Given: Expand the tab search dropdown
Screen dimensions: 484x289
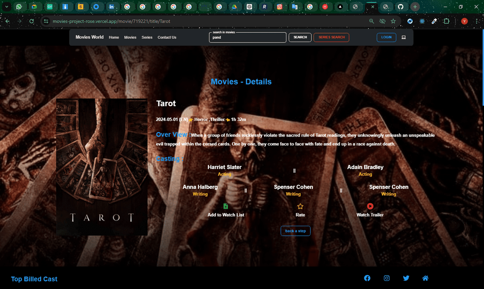Looking at the screenshot, I should (7, 7).
